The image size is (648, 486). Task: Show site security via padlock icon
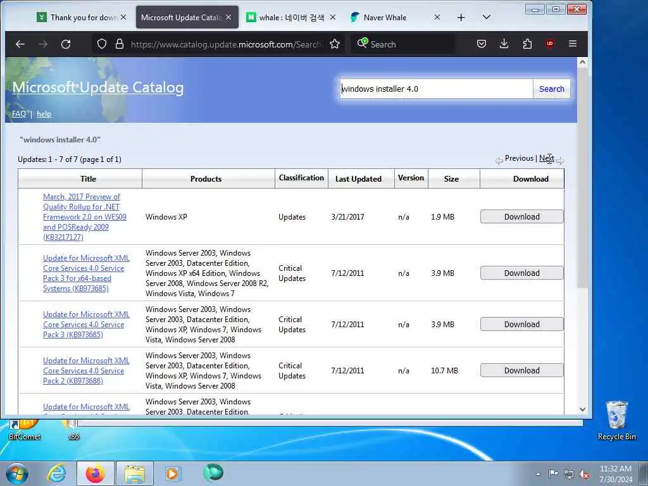pyautogui.click(x=120, y=44)
